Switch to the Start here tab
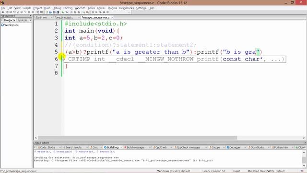This screenshot has height=173, width=307. click(x=41, y=17)
